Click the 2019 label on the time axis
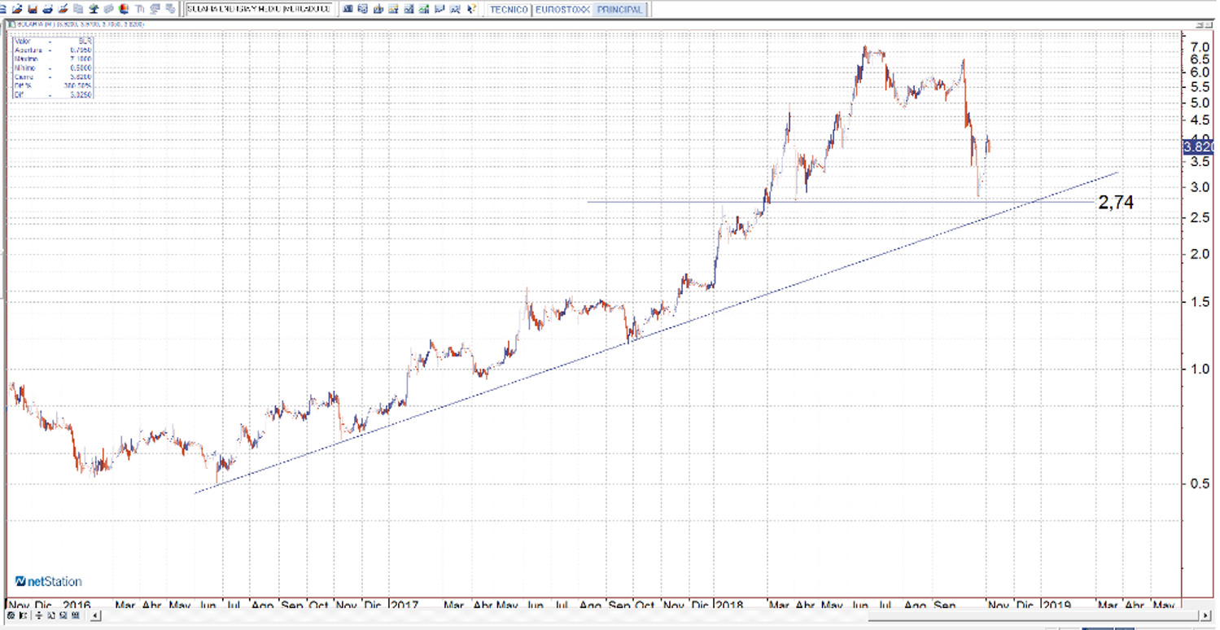Image resolution: width=1220 pixels, height=630 pixels. pos(1056,606)
